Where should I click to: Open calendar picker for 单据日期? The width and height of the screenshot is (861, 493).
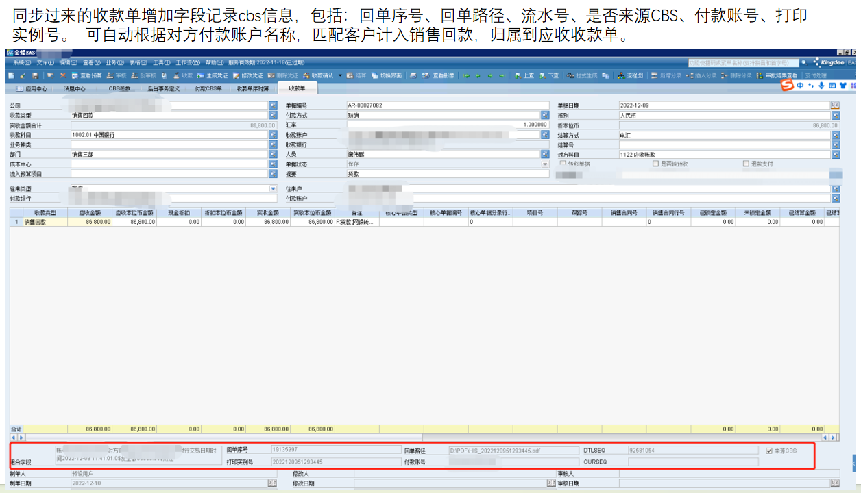835,105
